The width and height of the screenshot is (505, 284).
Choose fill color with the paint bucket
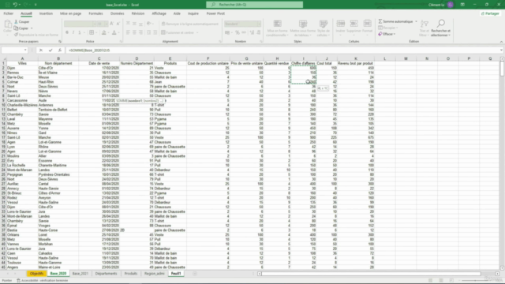[103, 32]
